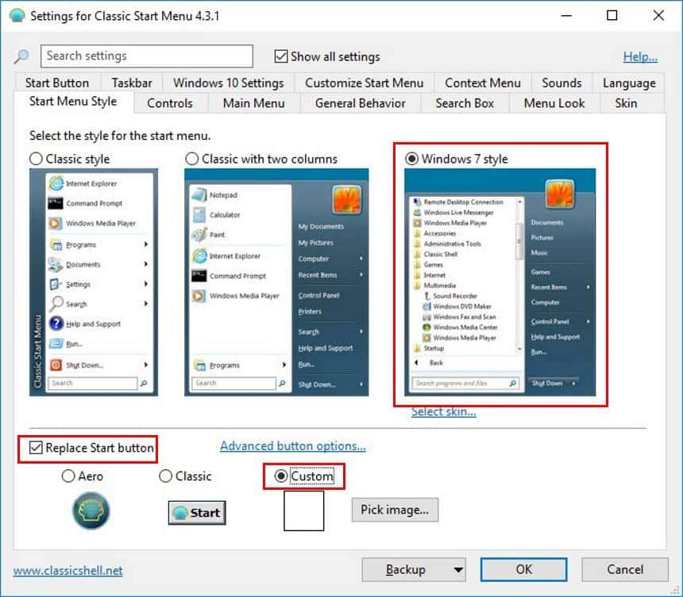Choose the Classic start button option

point(165,476)
